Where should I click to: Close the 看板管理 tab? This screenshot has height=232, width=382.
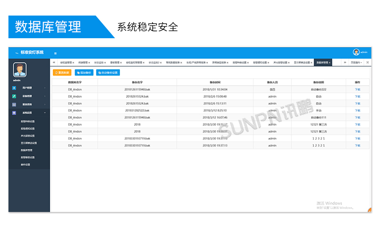coord(121,63)
